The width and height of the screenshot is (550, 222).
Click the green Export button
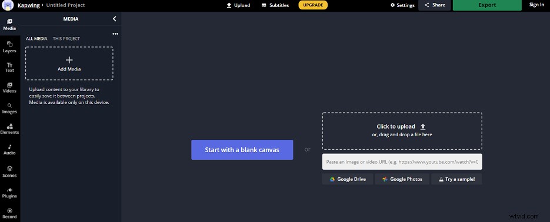[487, 5]
